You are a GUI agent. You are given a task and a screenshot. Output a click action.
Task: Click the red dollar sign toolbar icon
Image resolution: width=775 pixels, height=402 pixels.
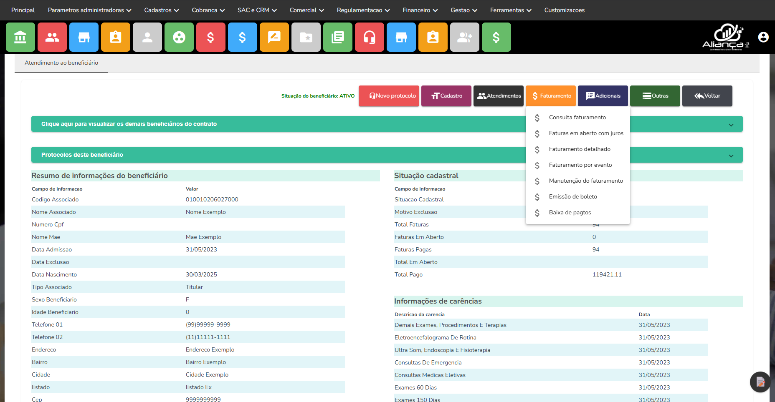211,37
